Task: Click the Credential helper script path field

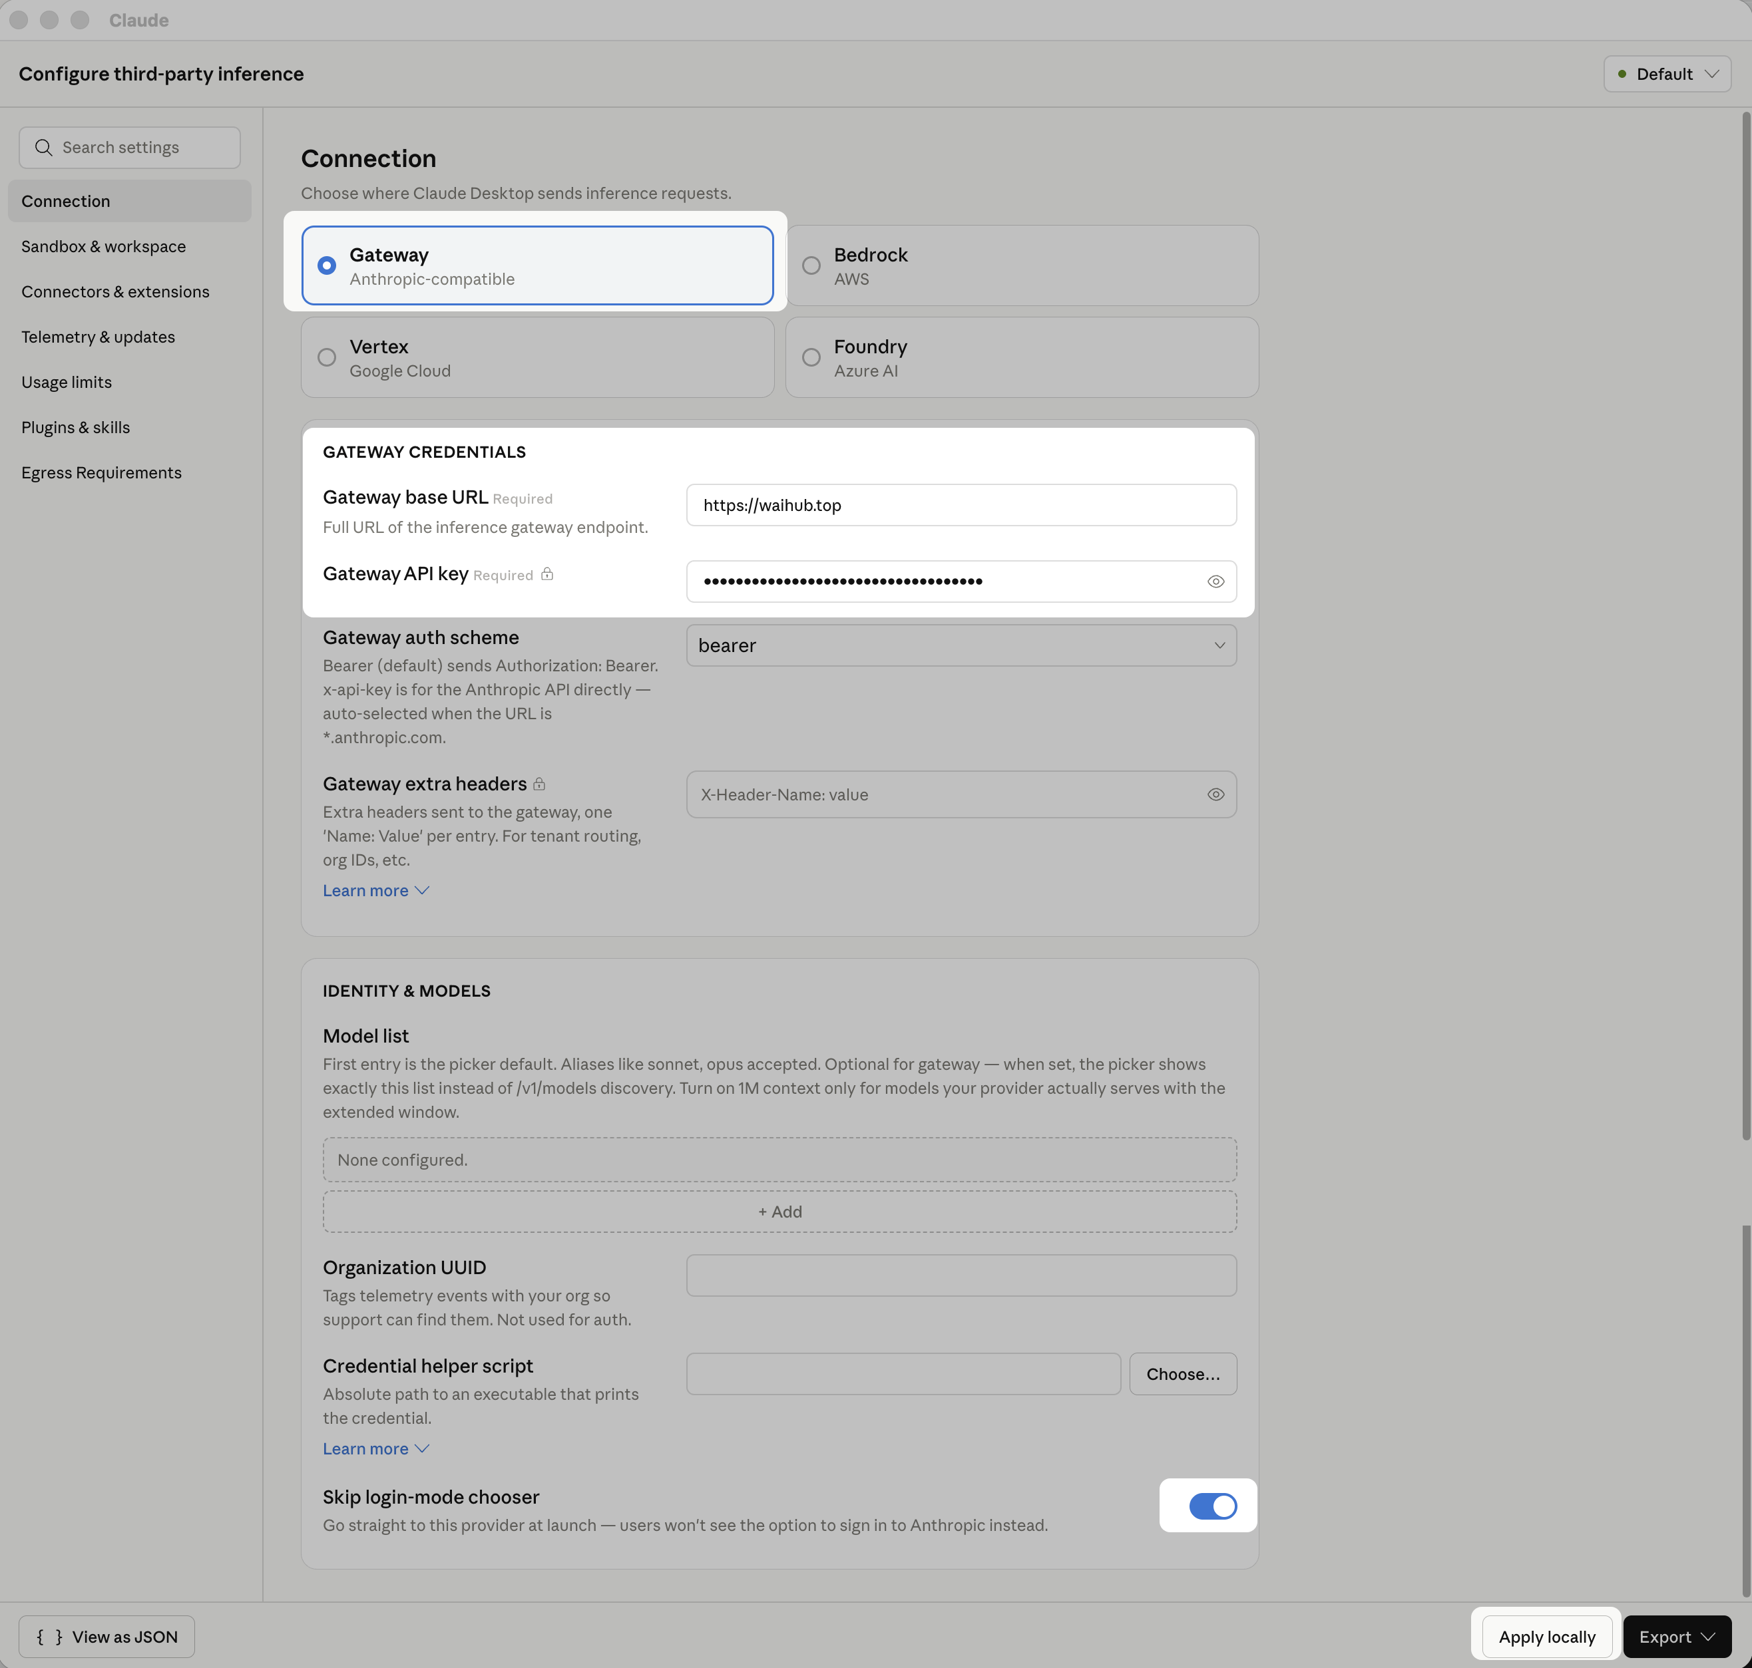Action: pyautogui.click(x=903, y=1375)
